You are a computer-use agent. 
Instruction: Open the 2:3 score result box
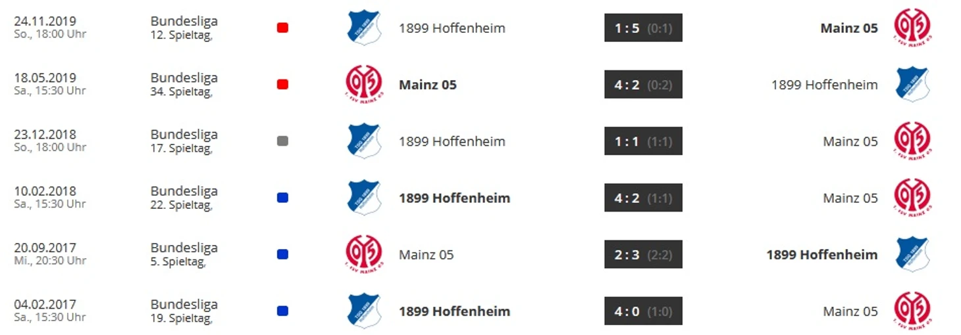(x=643, y=254)
